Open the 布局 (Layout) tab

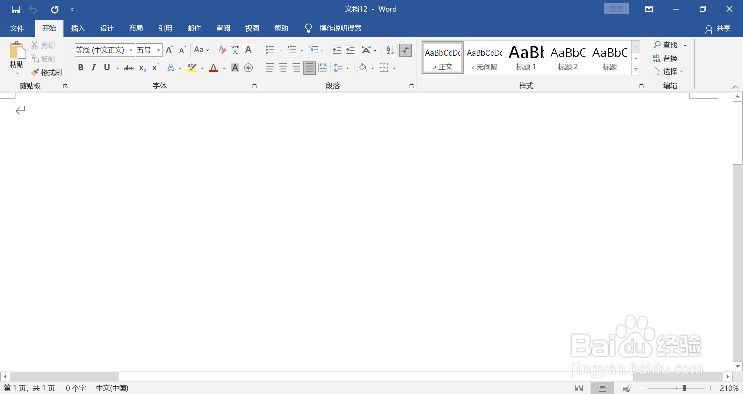[136, 28]
